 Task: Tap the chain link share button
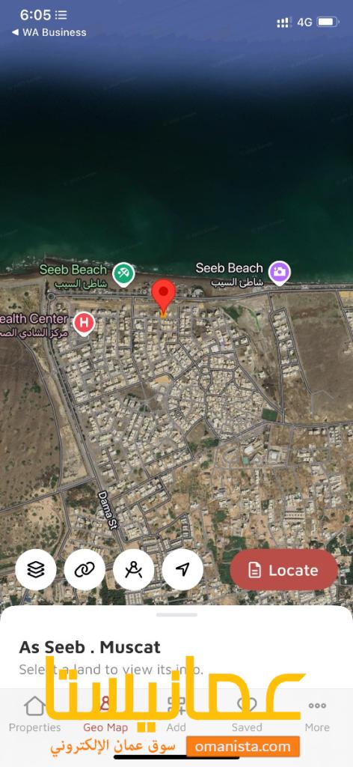(x=85, y=570)
